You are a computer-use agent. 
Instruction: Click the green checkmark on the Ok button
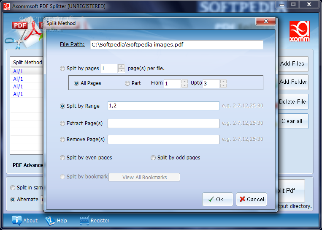pyautogui.click(x=211, y=199)
